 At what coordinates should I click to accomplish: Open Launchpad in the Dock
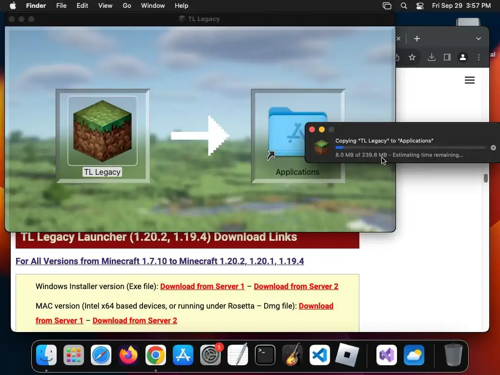click(x=74, y=355)
